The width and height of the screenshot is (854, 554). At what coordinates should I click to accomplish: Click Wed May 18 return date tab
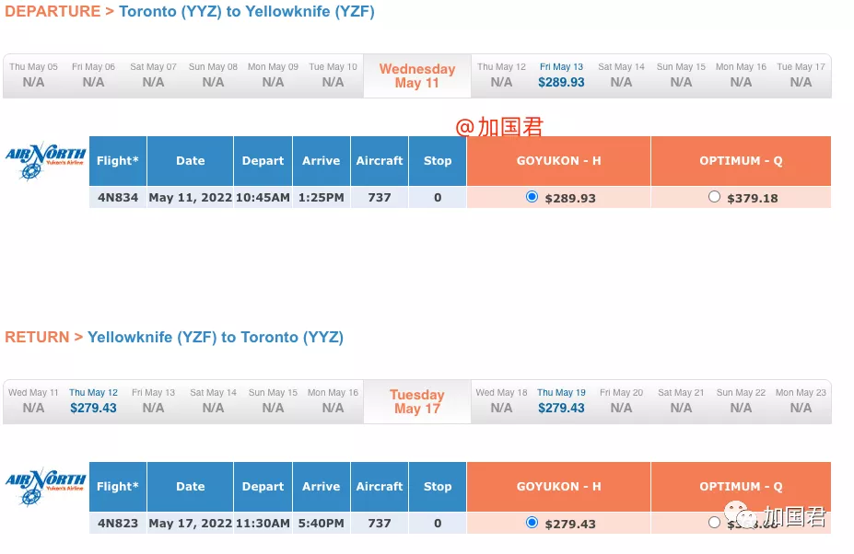(x=501, y=401)
